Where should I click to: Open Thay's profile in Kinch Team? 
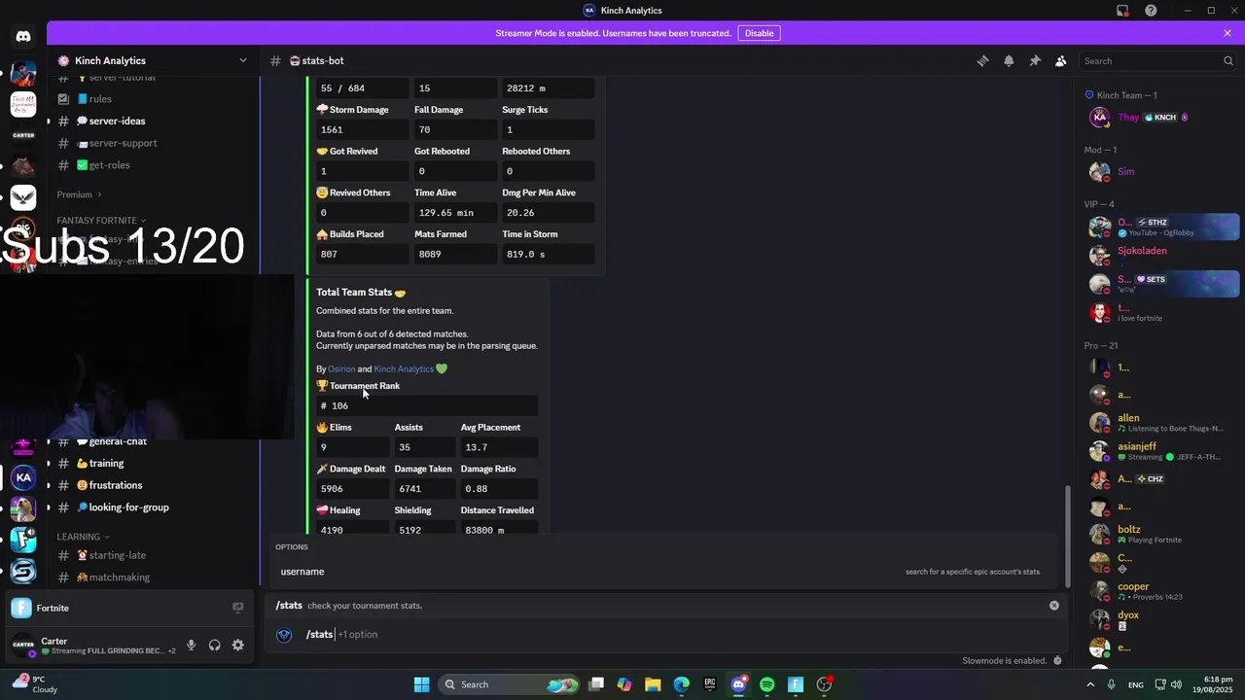coord(1160,117)
